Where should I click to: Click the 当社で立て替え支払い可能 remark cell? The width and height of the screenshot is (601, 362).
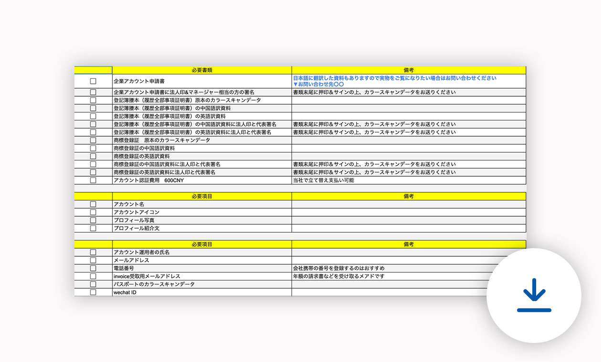[409, 181]
